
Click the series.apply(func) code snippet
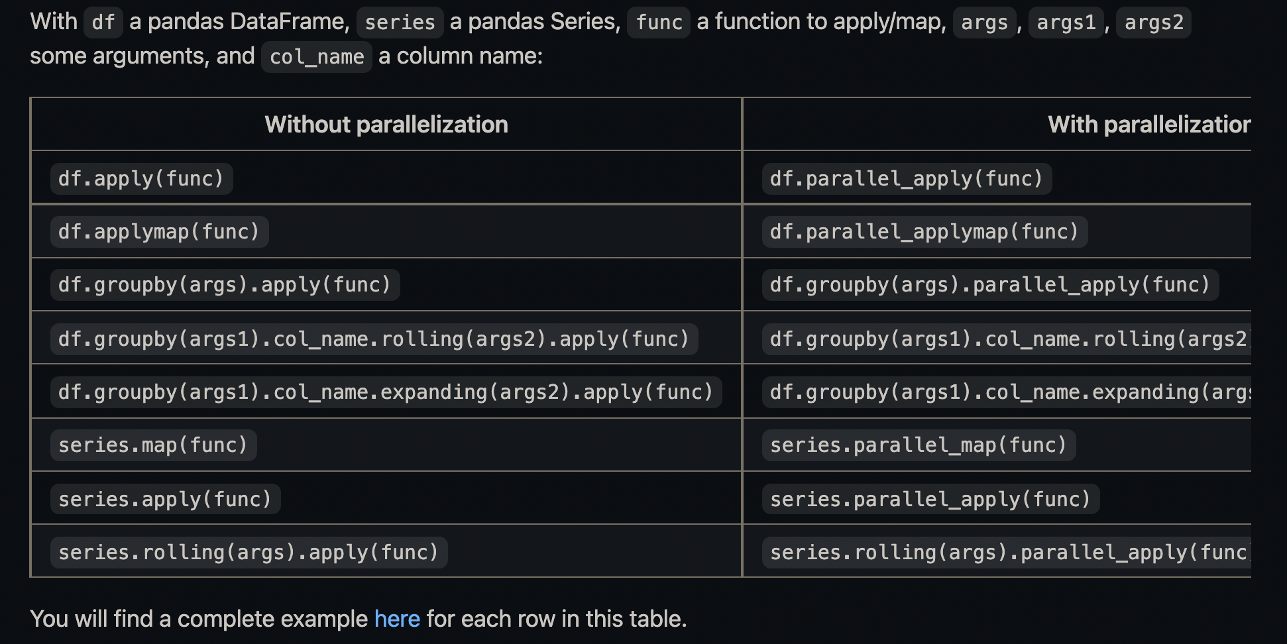click(165, 499)
